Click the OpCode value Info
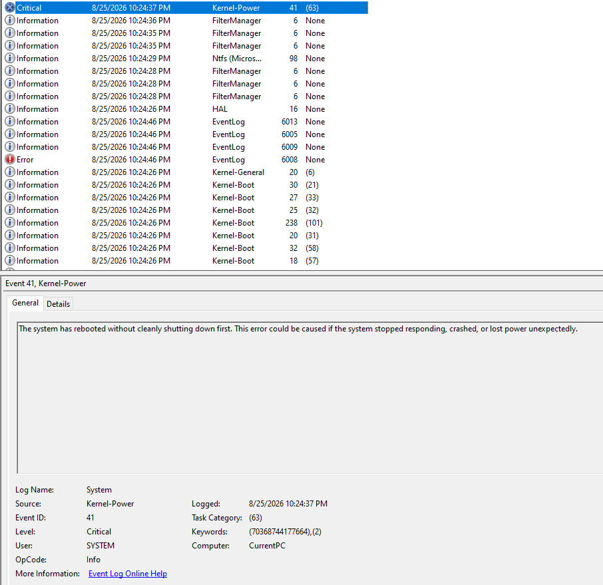The image size is (603, 585). tap(93, 559)
